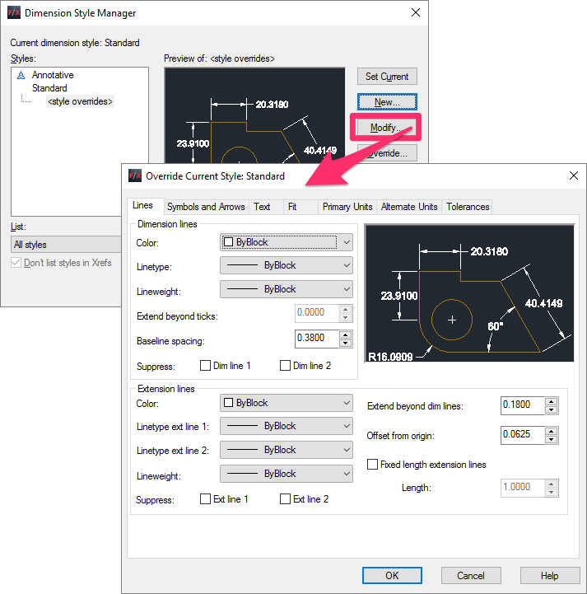Viewport: 587px width, 594px height.
Task: Toggle Suppress Dim line 1 checkbox
Action: pos(205,366)
